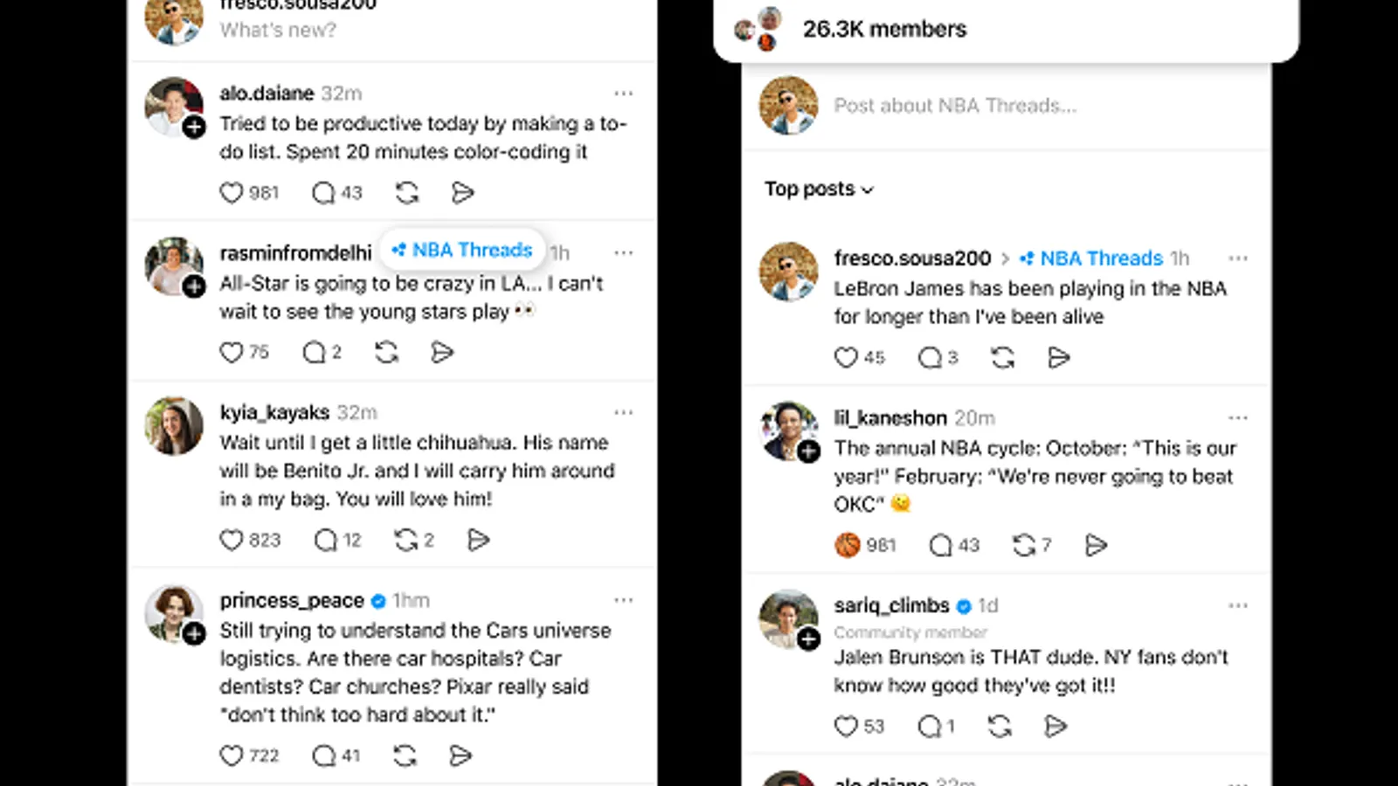Open more options on kyia_kayaks' post
This screenshot has width=1398, height=786.
[623, 412]
